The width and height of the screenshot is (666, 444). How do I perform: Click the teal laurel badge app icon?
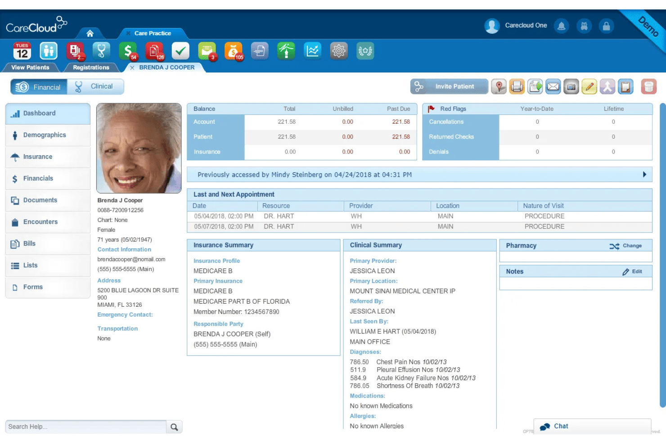(365, 51)
